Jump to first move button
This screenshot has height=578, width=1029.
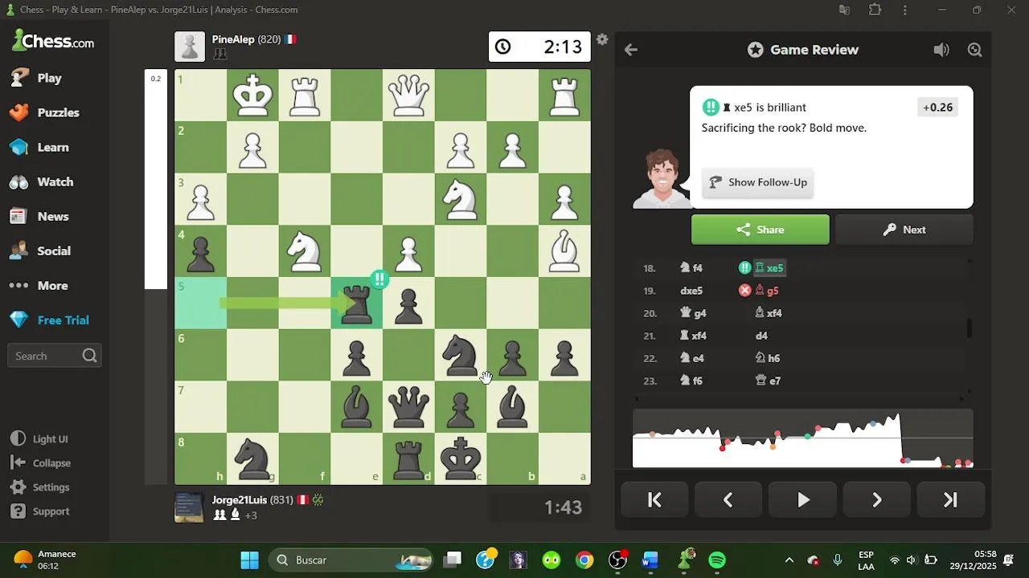point(654,500)
